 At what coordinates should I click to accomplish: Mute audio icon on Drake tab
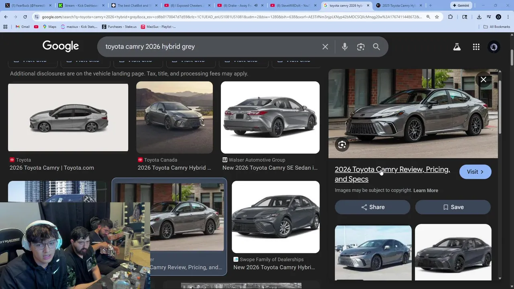pyautogui.click(x=256, y=5)
